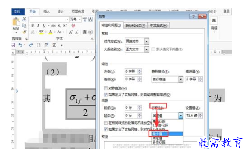Open the 中文版式 dialog tab
The width and height of the screenshot is (246, 155).
158,26
